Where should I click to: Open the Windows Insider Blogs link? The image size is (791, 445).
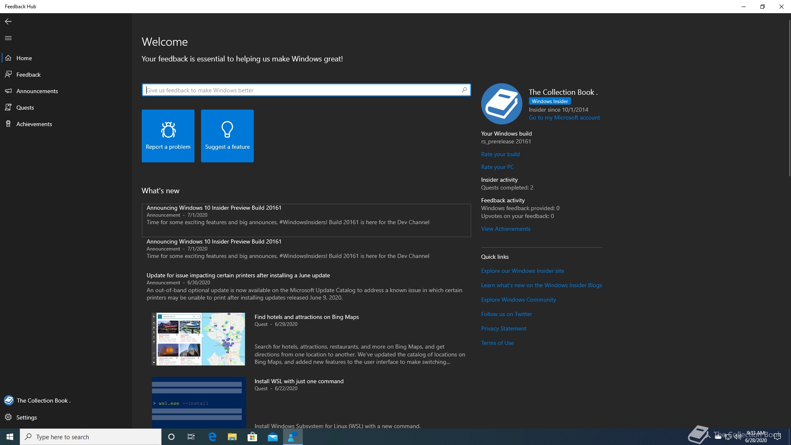[541, 285]
